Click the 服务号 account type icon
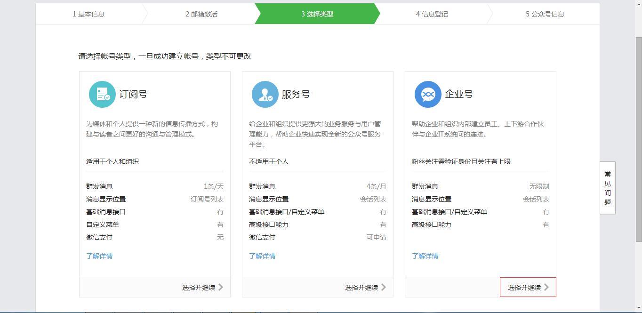The width and height of the screenshot is (642, 313). [x=265, y=94]
